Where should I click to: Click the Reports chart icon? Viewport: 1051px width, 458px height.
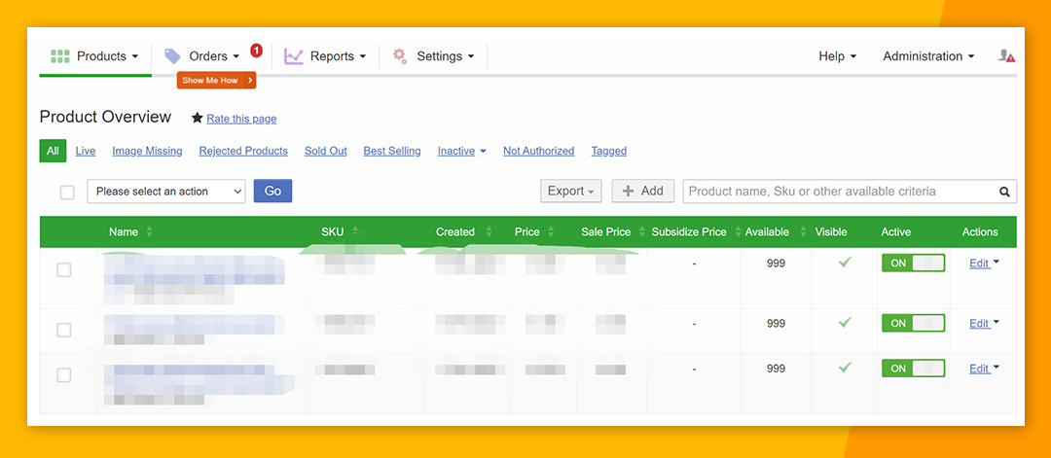coord(293,56)
